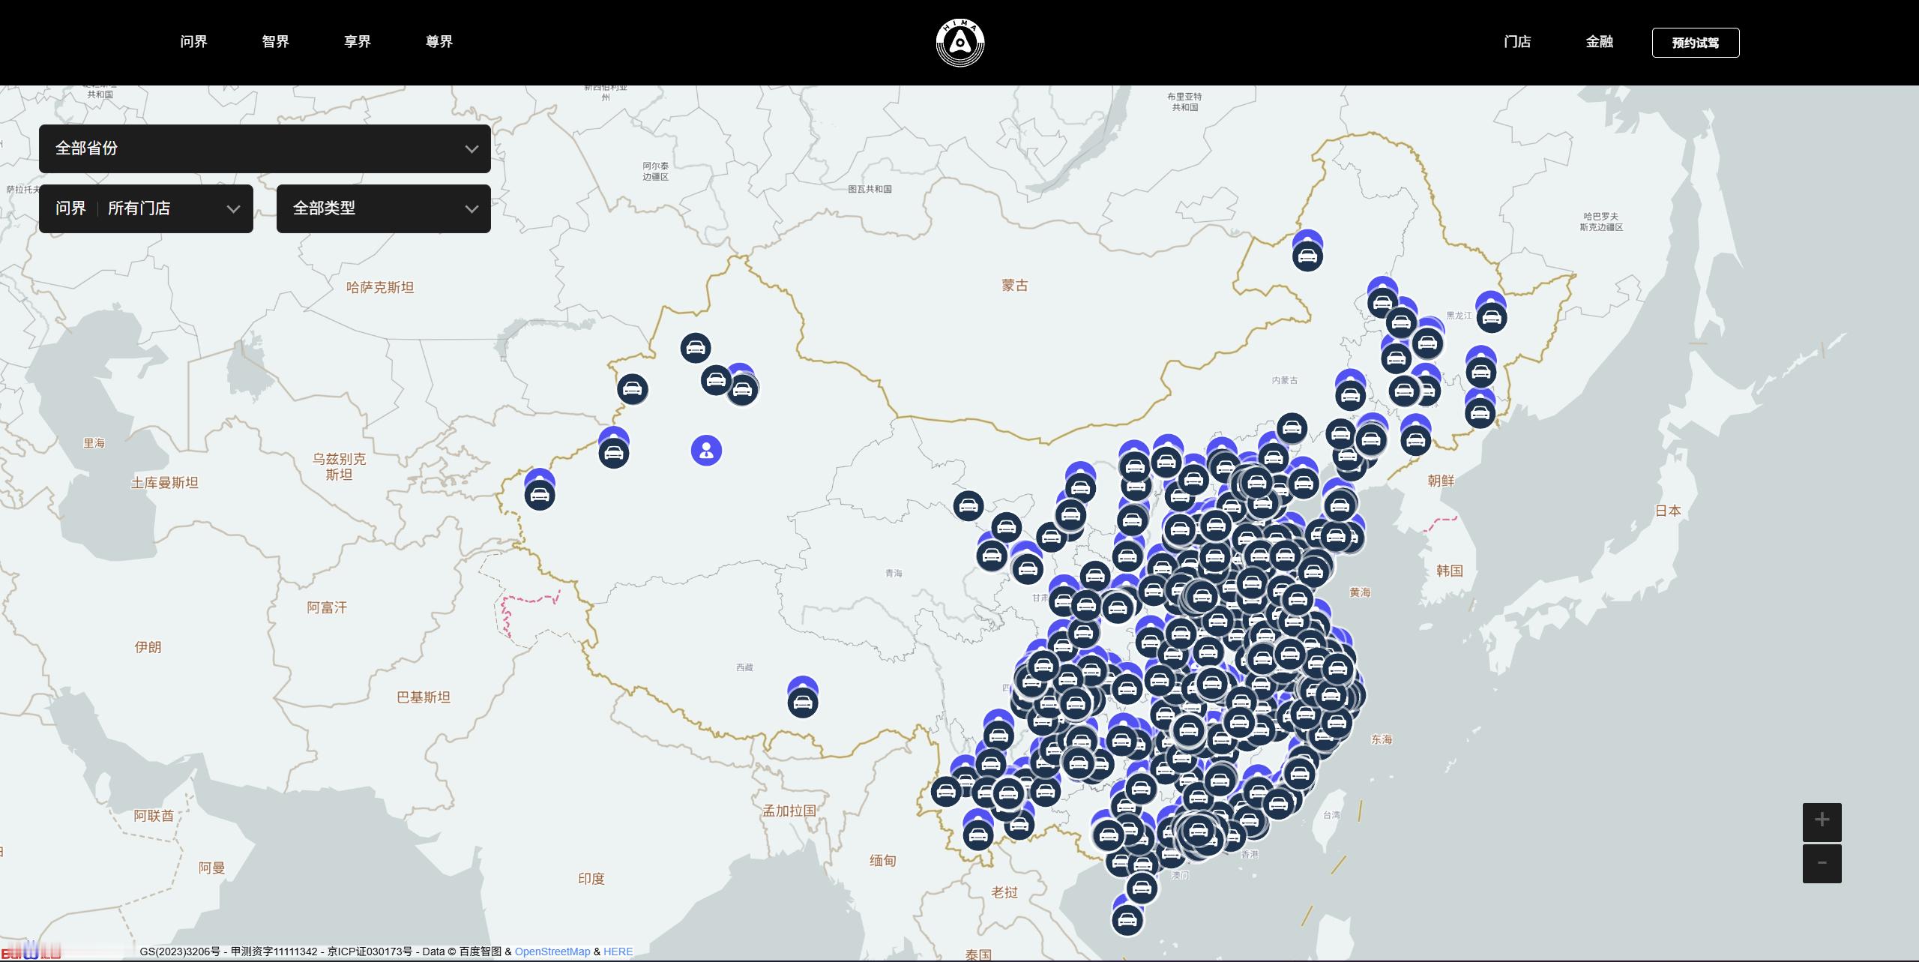This screenshot has height=962, width=1919.
Task: Click the 蒙古 map label
Action: pyautogui.click(x=1015, y=286)
